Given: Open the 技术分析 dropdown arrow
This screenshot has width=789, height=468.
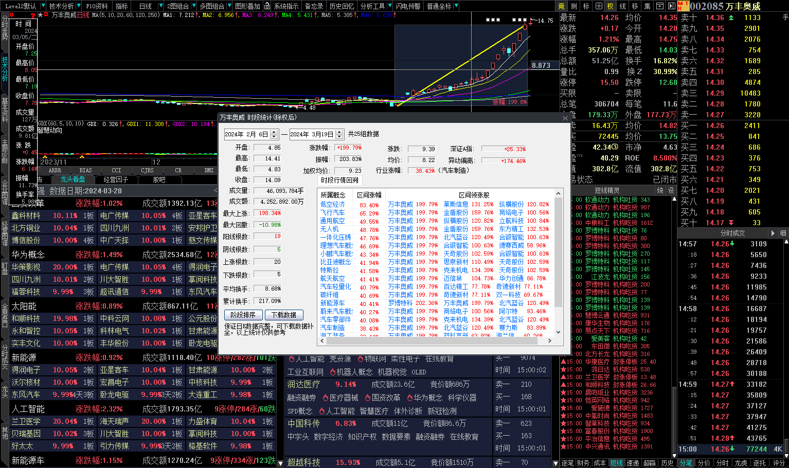Looking at the screenshot, I should [x=78, y=6].
